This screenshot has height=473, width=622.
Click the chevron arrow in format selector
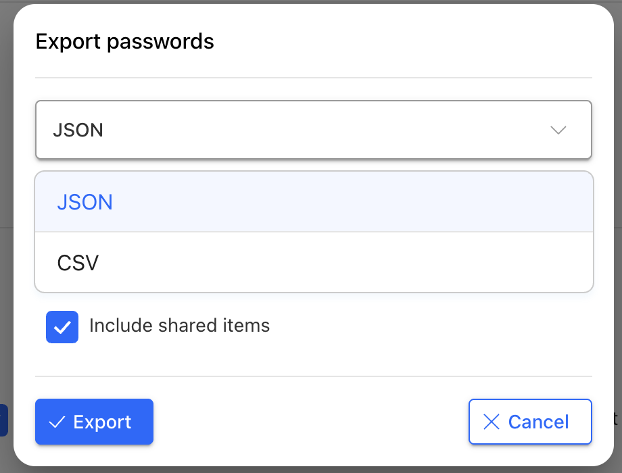pyautogui.click(x=558, y=130)
